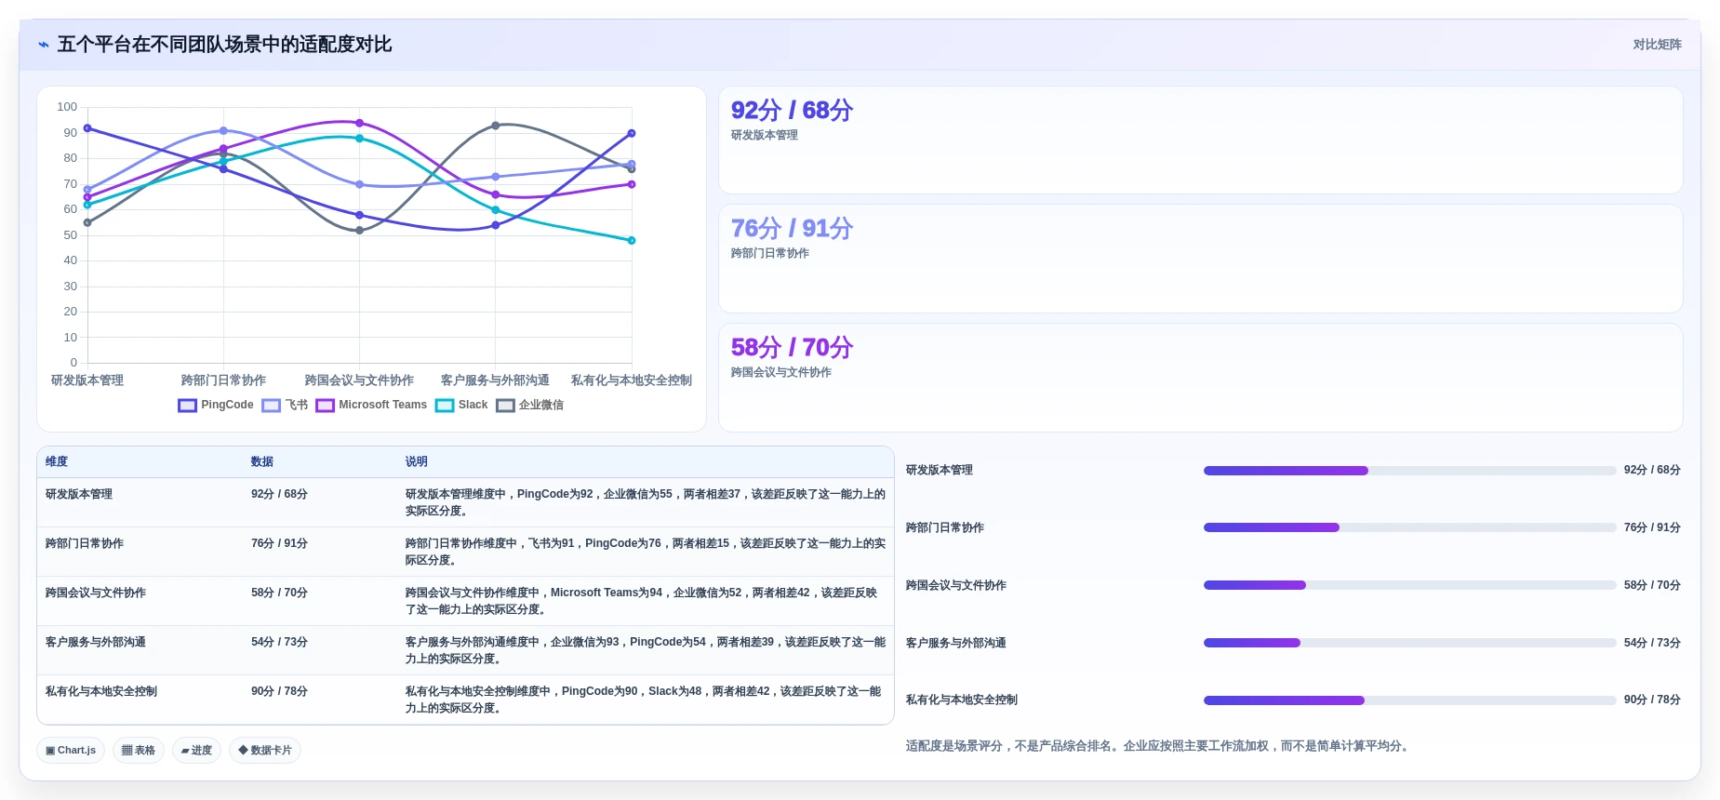The width and height of the screenshot is (1720, 800).
Task: Click the 进度 tag chip
Action: [196, 750]
